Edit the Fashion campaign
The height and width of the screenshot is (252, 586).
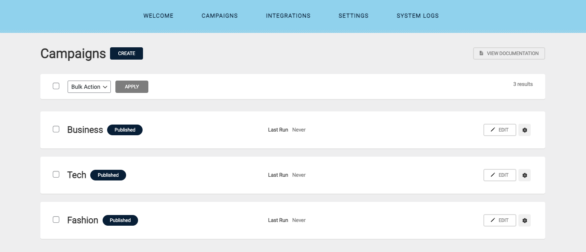pyautogui.click(x=499, y=220)
